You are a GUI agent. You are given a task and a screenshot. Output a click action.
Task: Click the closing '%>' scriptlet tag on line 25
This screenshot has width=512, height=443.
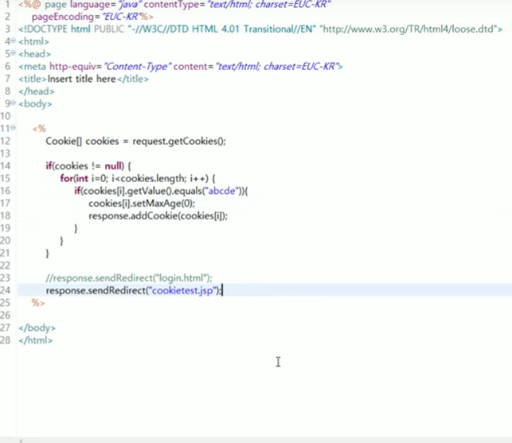(x=38, y=303)
